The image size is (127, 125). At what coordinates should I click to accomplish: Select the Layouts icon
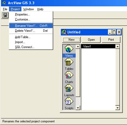[69, 88]
